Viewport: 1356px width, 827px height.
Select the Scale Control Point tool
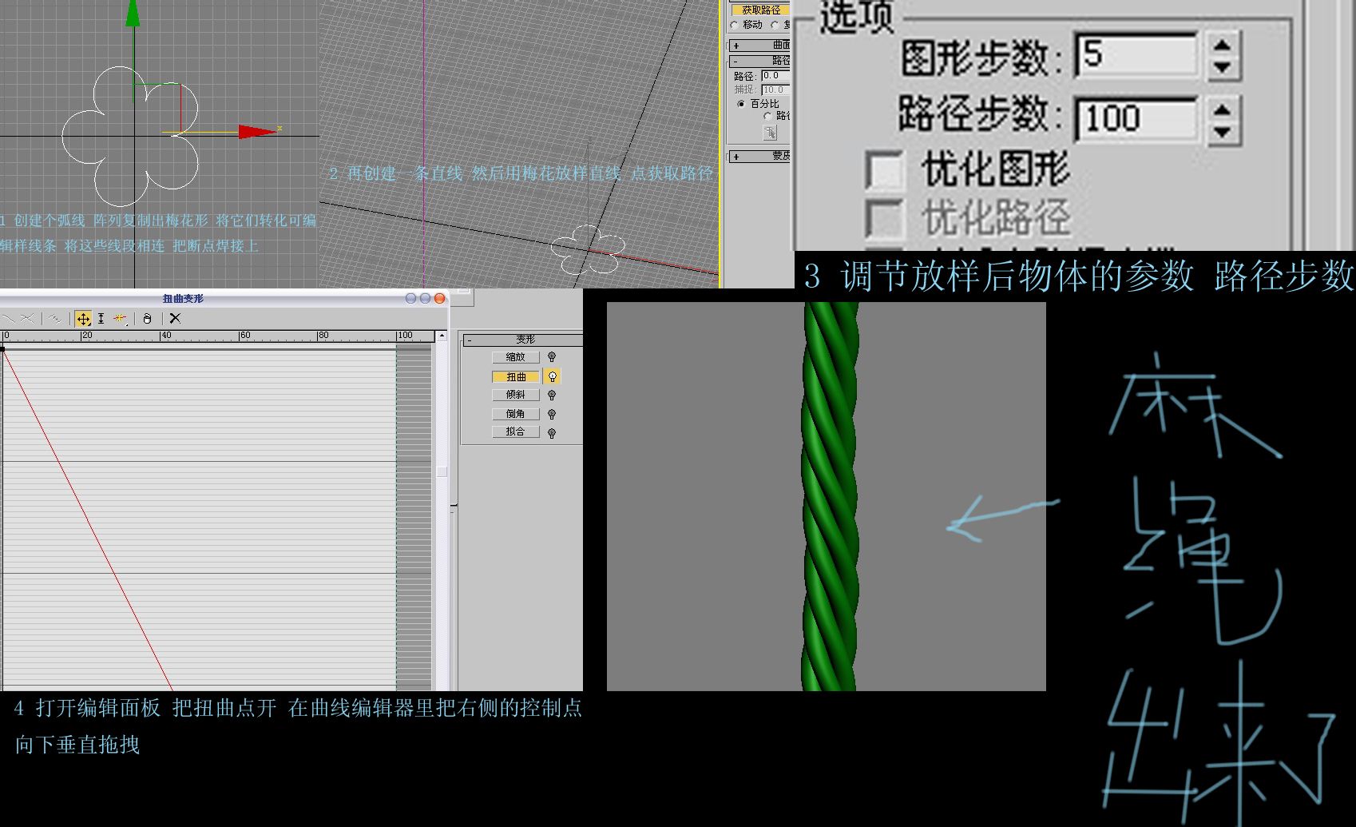(x=101, y=319)
